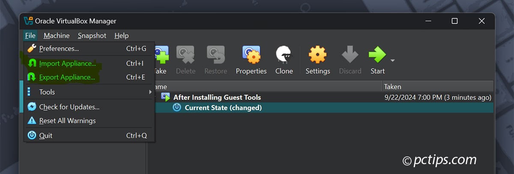514x174 pixels.
Task: Select the Current State (changed) row
Action: point(223,108)
